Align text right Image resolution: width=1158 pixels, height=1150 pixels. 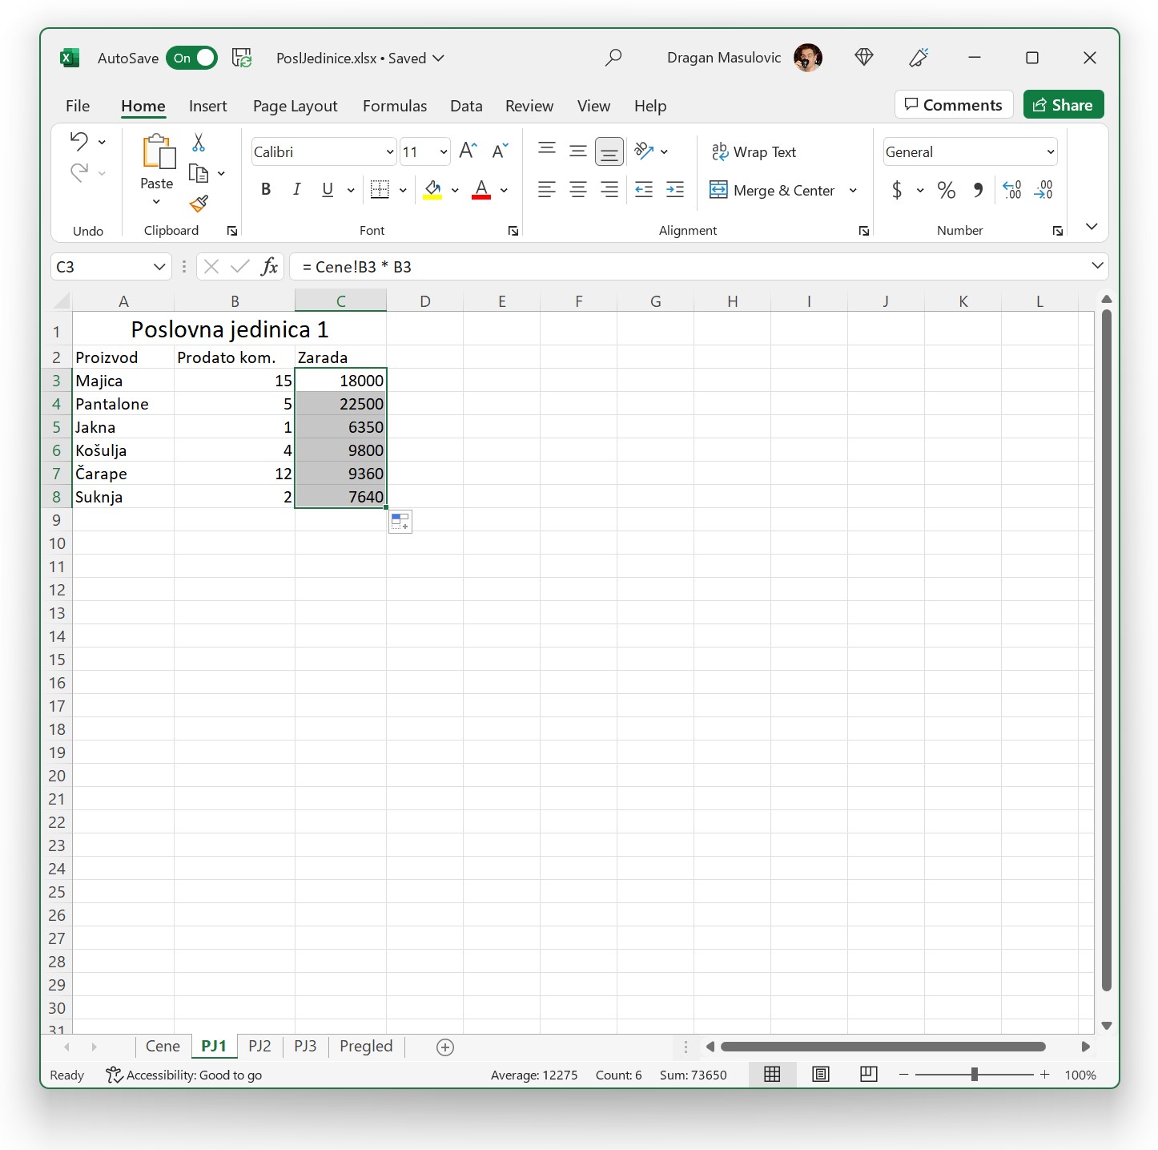[609, 190]
